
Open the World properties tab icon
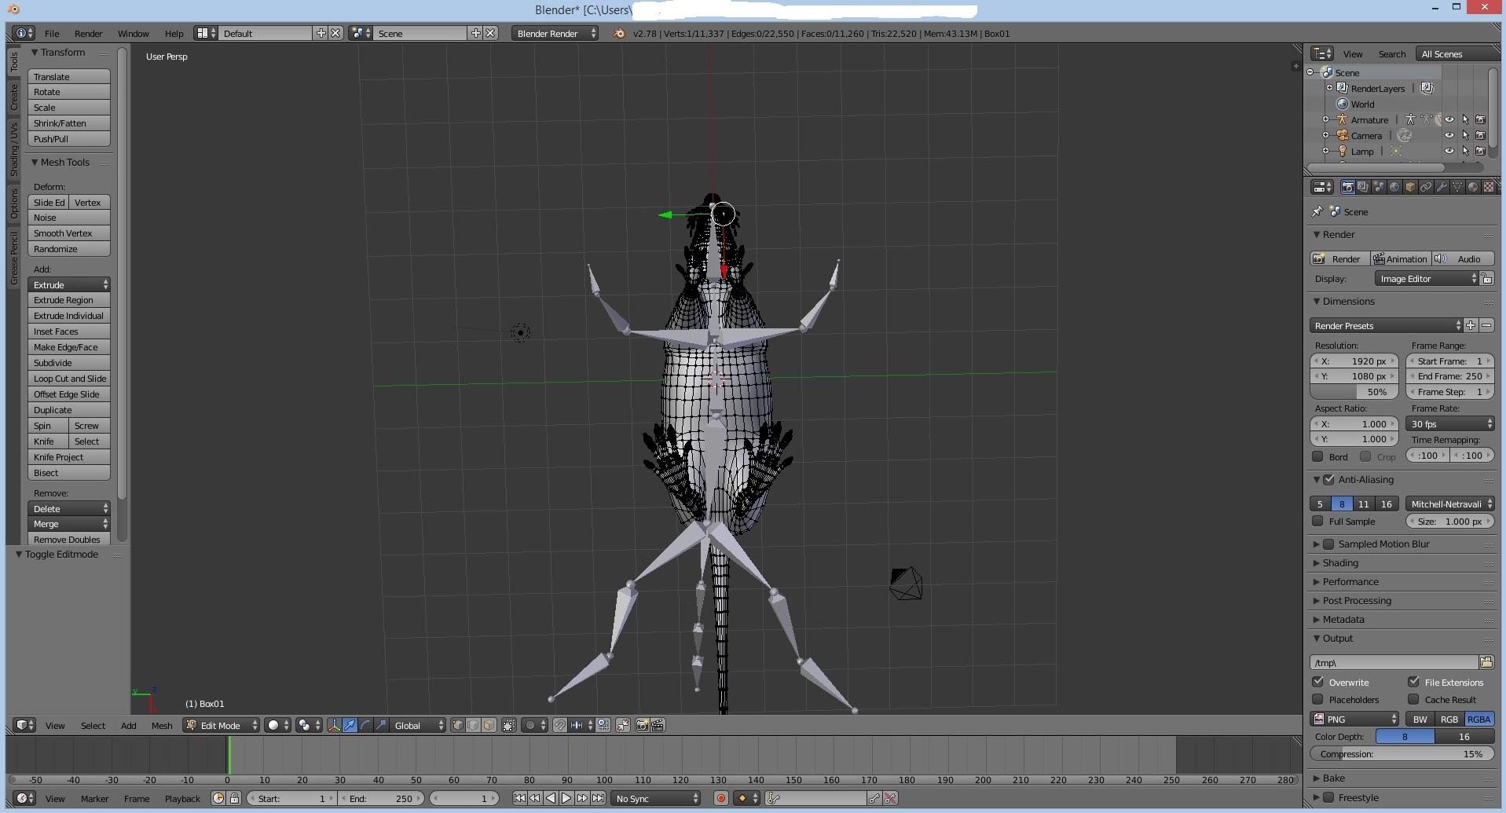pos(1394,187)
